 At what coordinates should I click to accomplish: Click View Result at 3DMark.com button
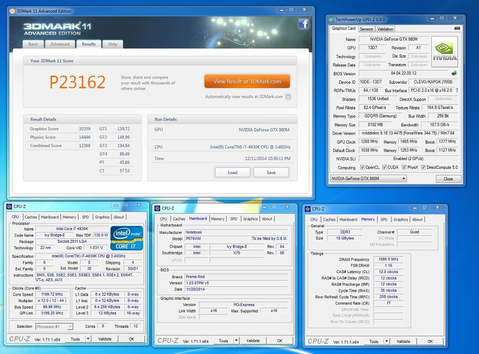247,81
